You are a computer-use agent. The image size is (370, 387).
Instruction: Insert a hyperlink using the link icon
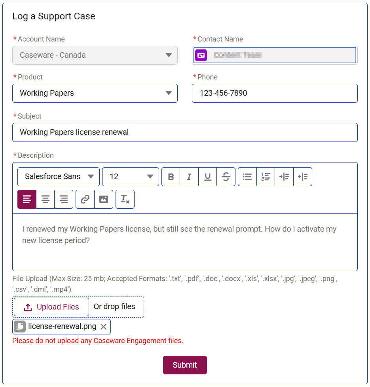tap(85, 199)
